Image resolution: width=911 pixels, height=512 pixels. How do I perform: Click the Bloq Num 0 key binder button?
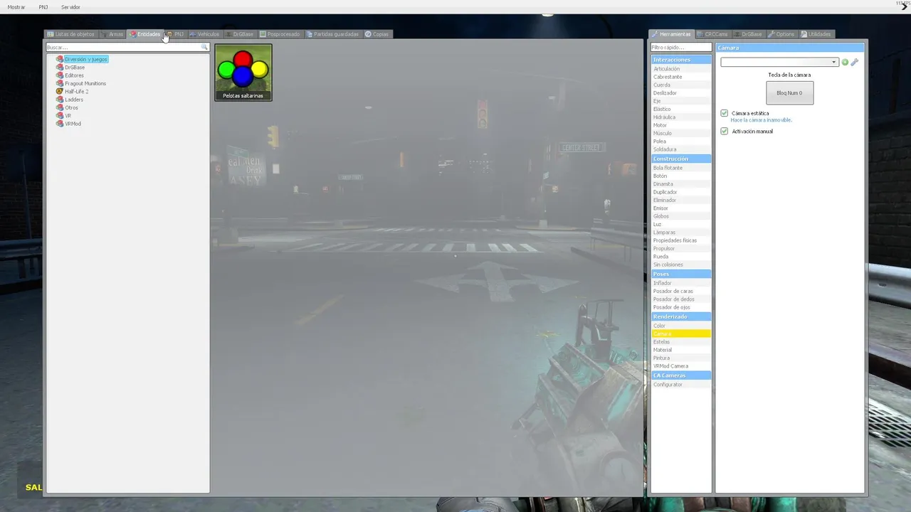tap(789, 93)
